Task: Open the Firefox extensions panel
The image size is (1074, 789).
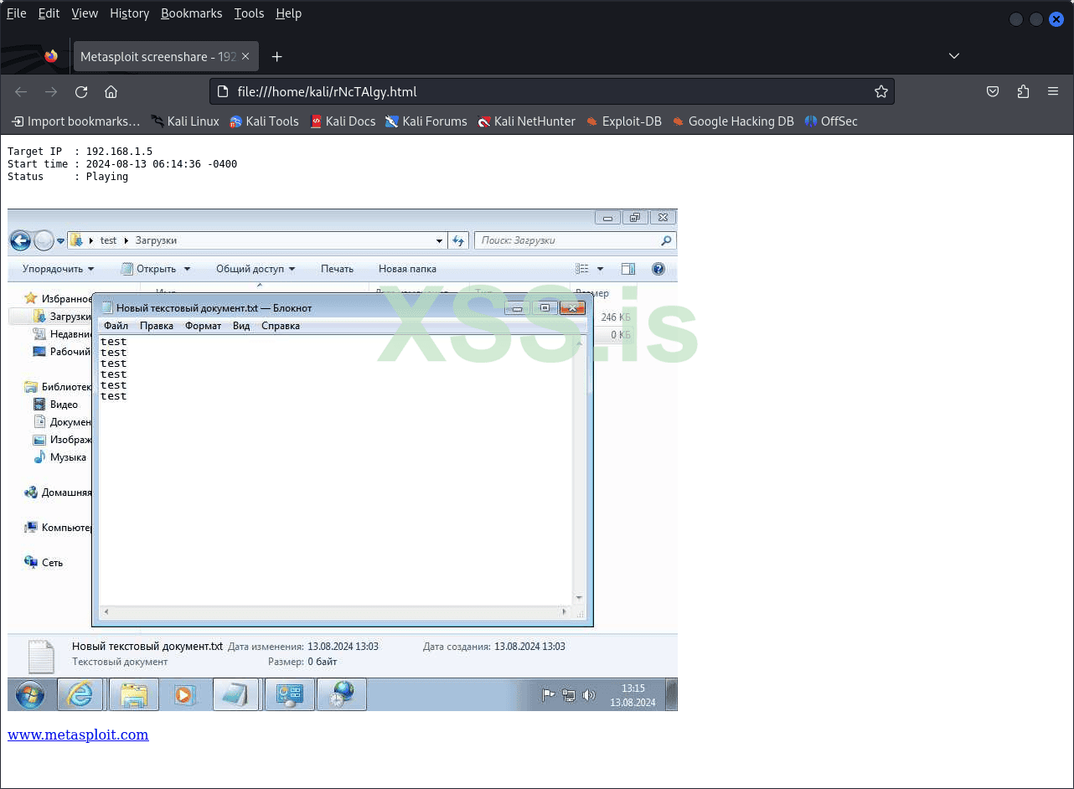Action: (1023, 91)
